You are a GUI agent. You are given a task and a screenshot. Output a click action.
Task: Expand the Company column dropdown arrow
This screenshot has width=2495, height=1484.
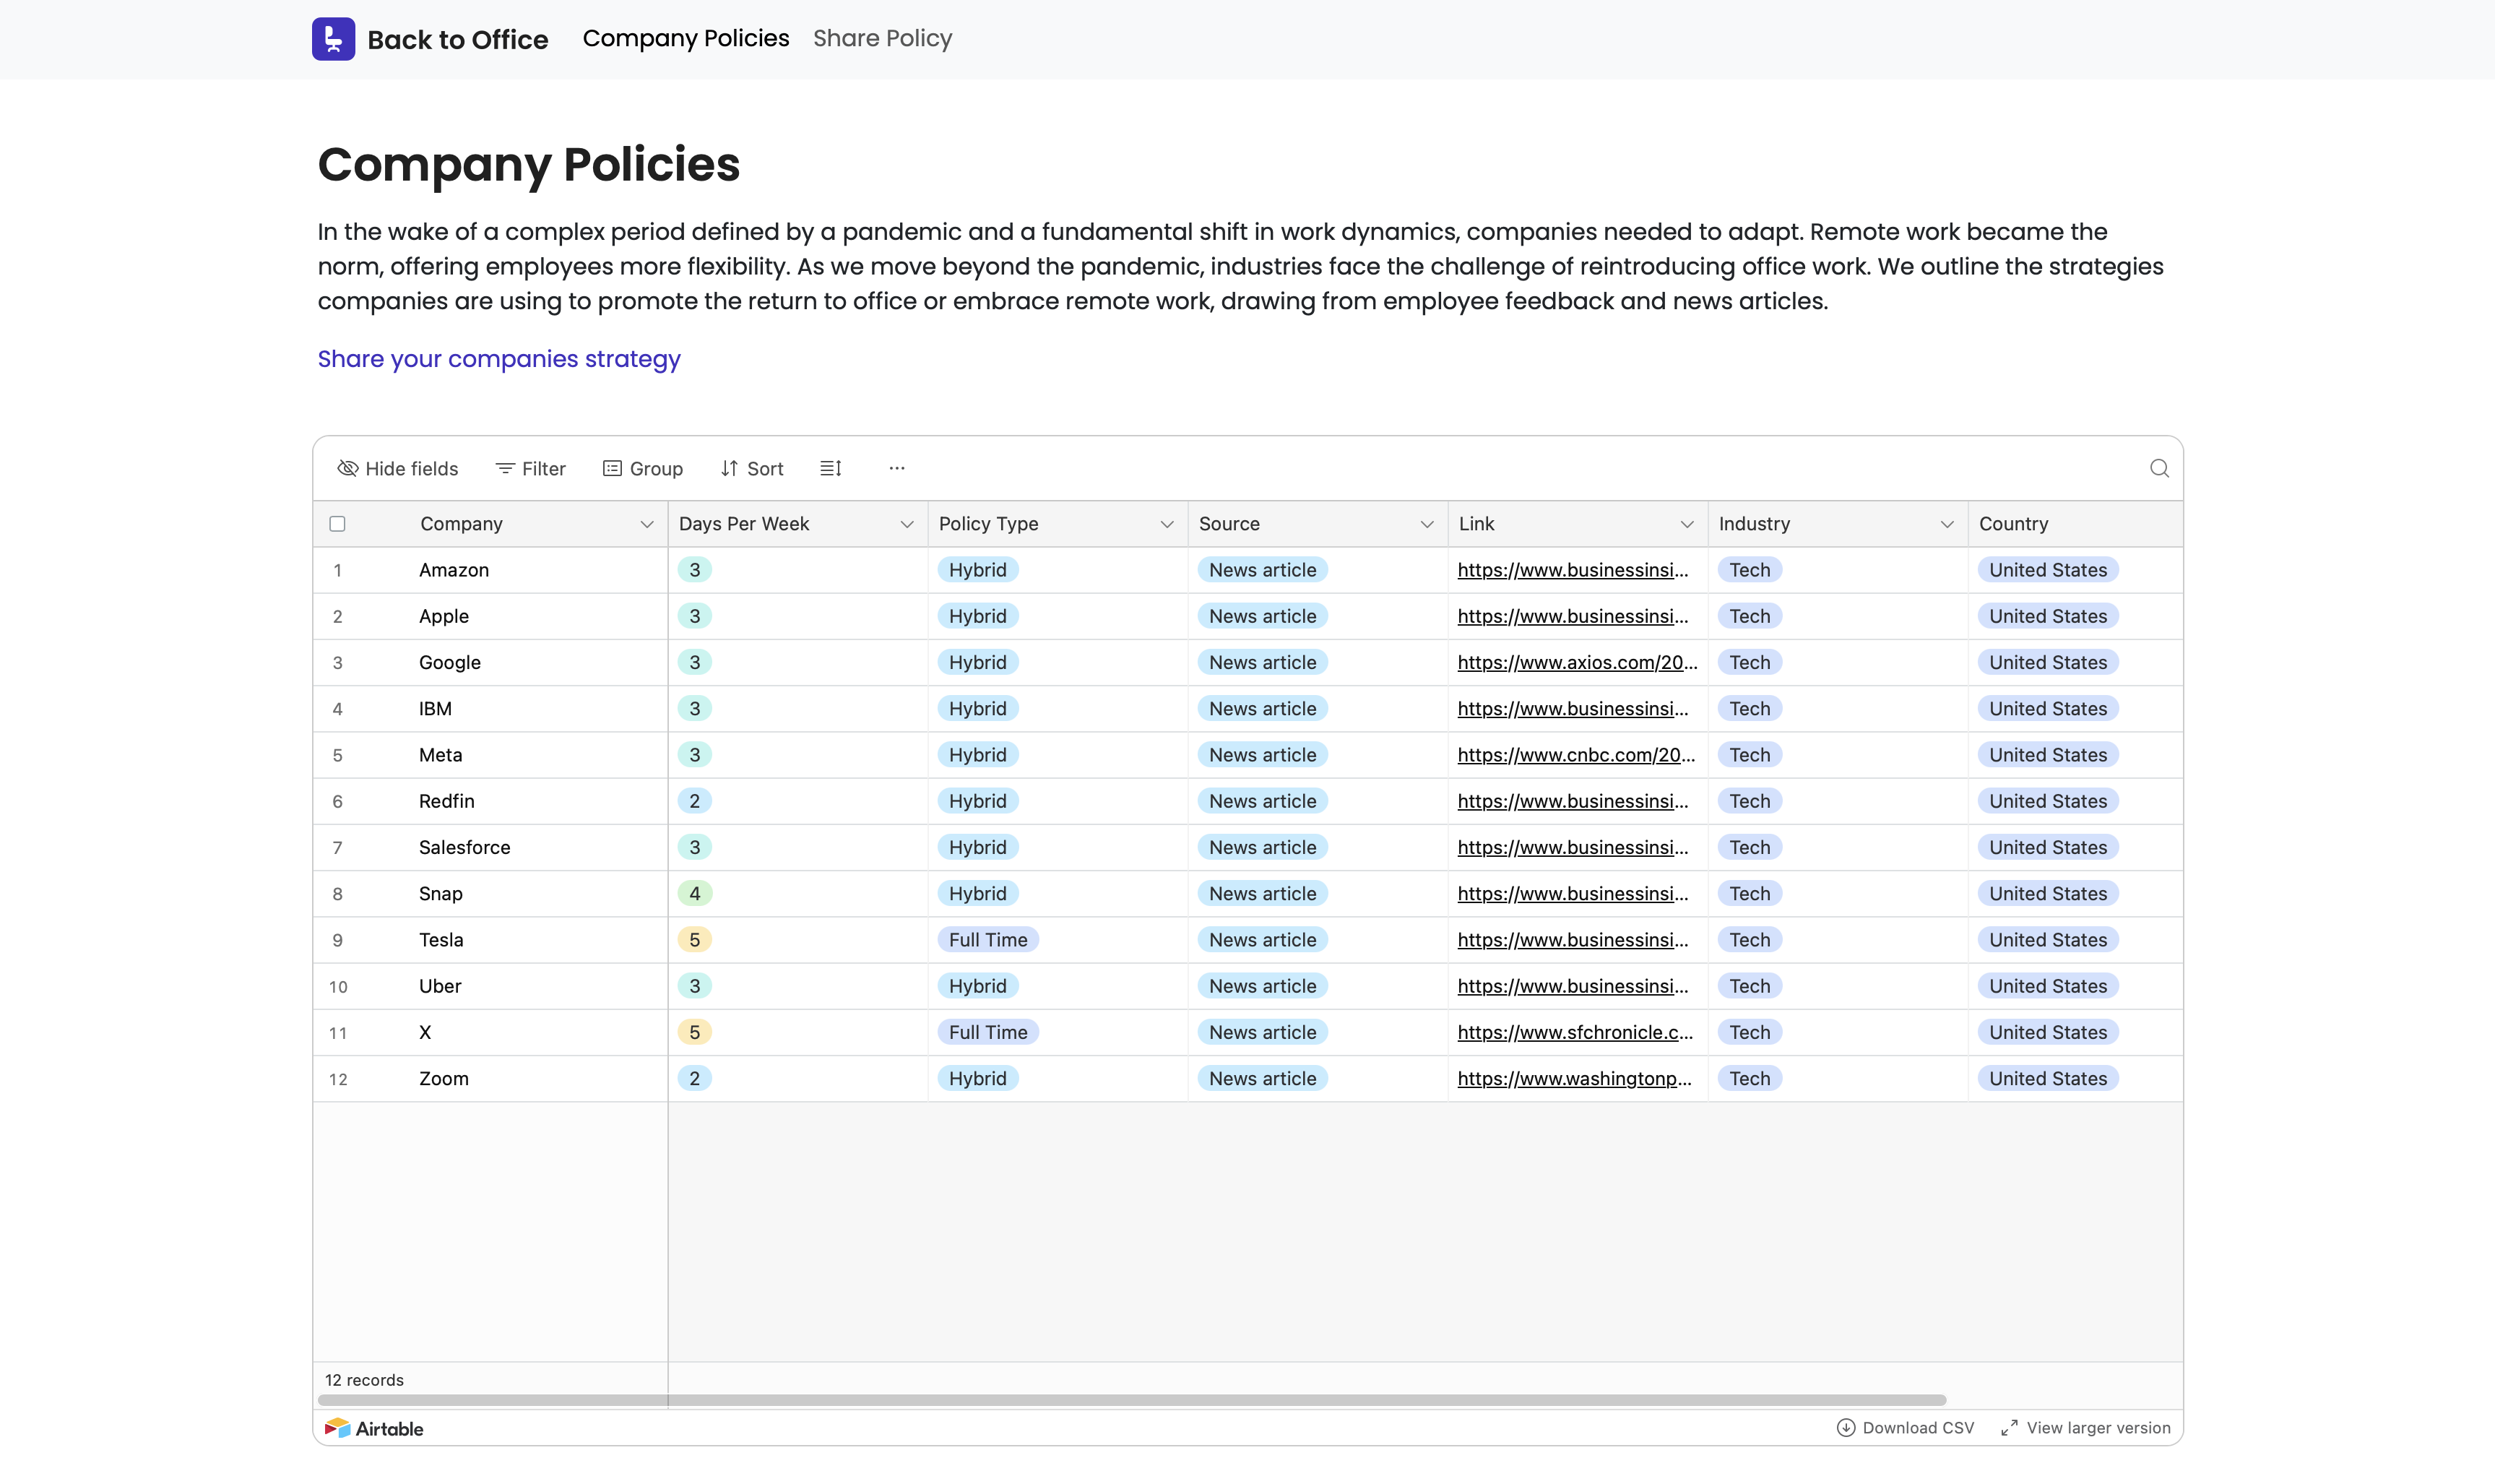(x=647, y=524)
